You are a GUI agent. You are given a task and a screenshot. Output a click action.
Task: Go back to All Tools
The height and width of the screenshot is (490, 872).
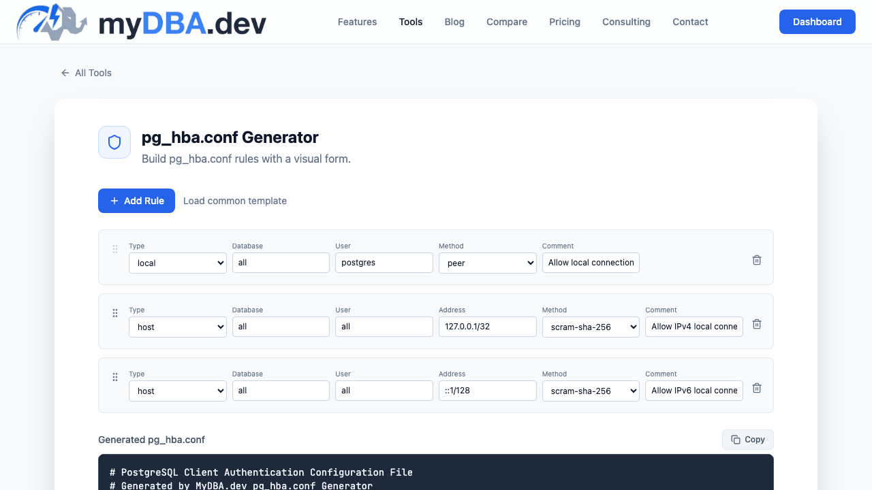[x=87, y=73]
